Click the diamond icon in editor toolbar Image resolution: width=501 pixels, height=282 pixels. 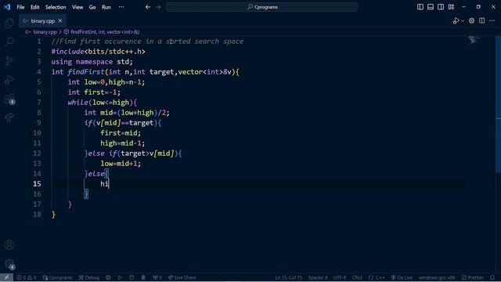pos(471,21)
